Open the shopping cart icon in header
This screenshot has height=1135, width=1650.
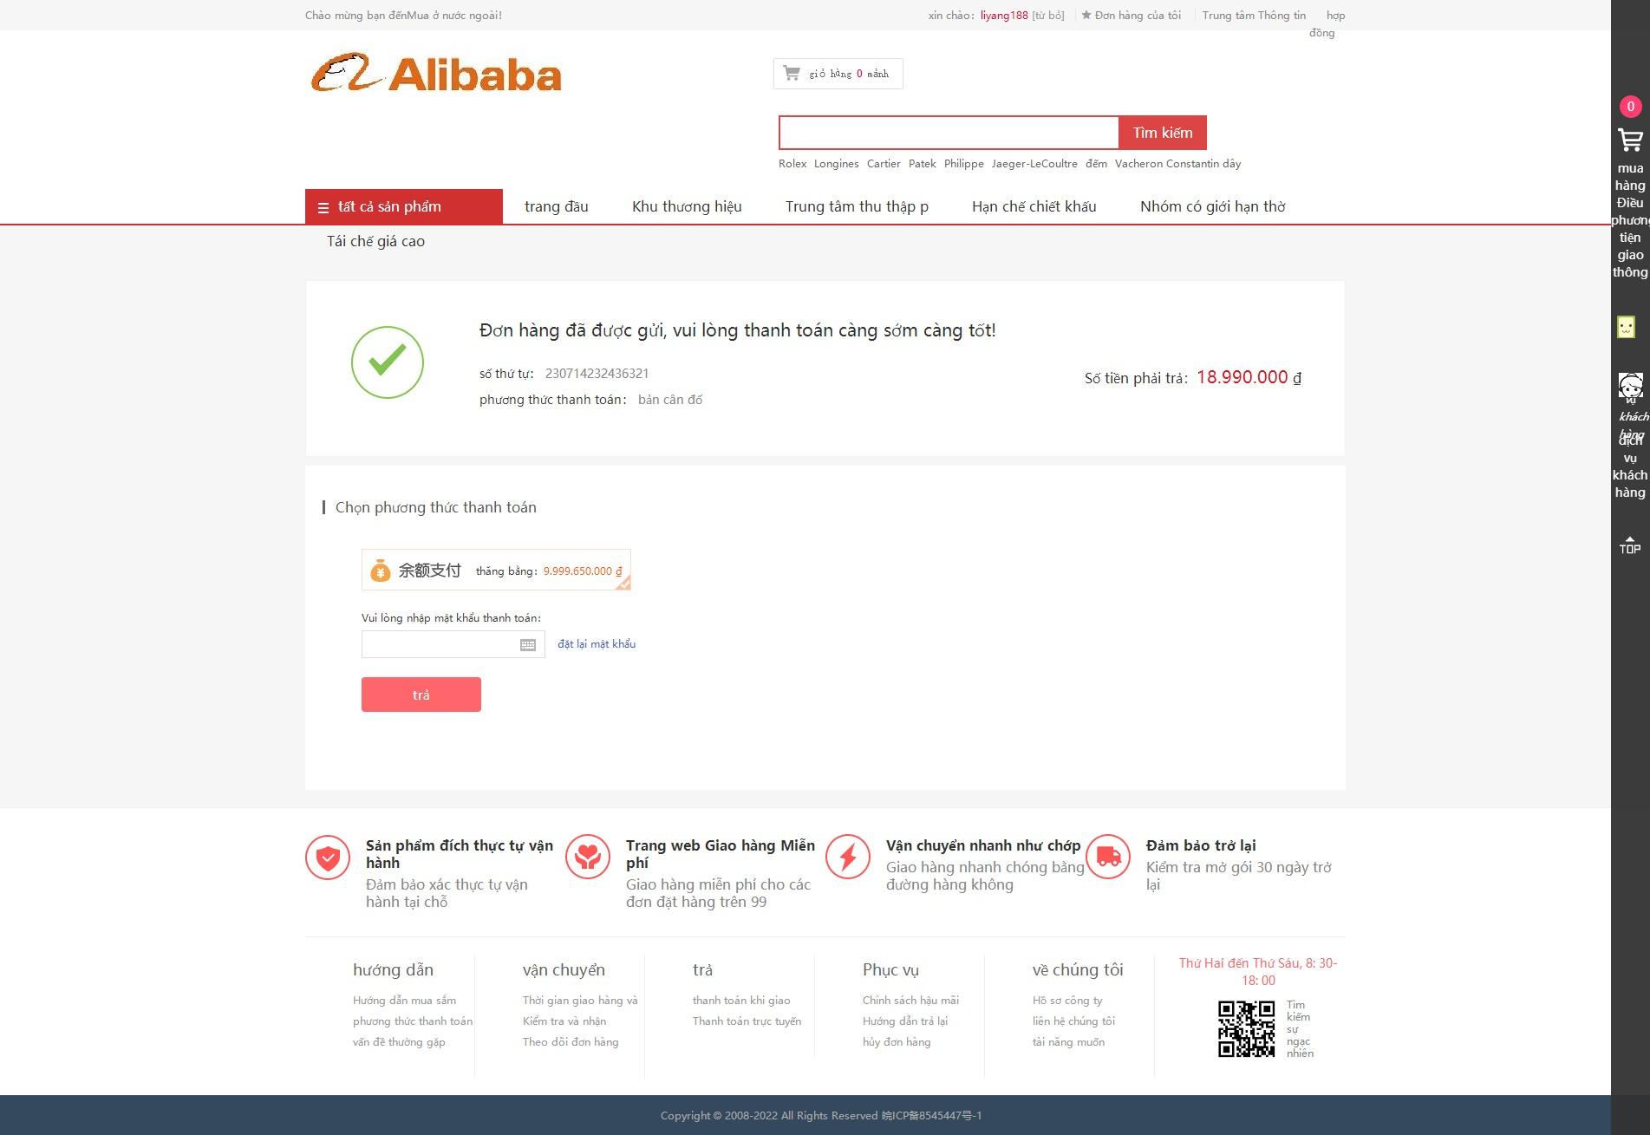(792, 73)
